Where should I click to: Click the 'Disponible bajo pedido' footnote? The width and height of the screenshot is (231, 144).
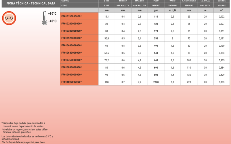[23, 123]
